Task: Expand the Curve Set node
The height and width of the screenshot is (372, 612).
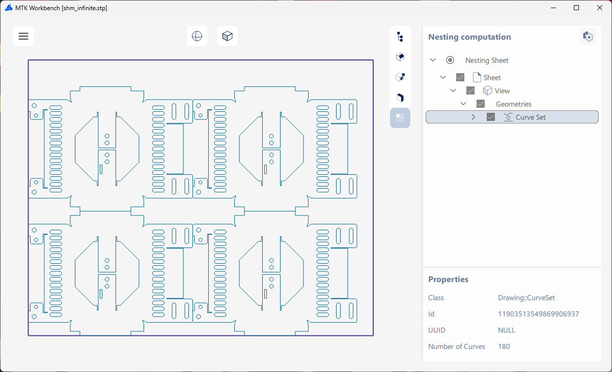Action: 474,117
